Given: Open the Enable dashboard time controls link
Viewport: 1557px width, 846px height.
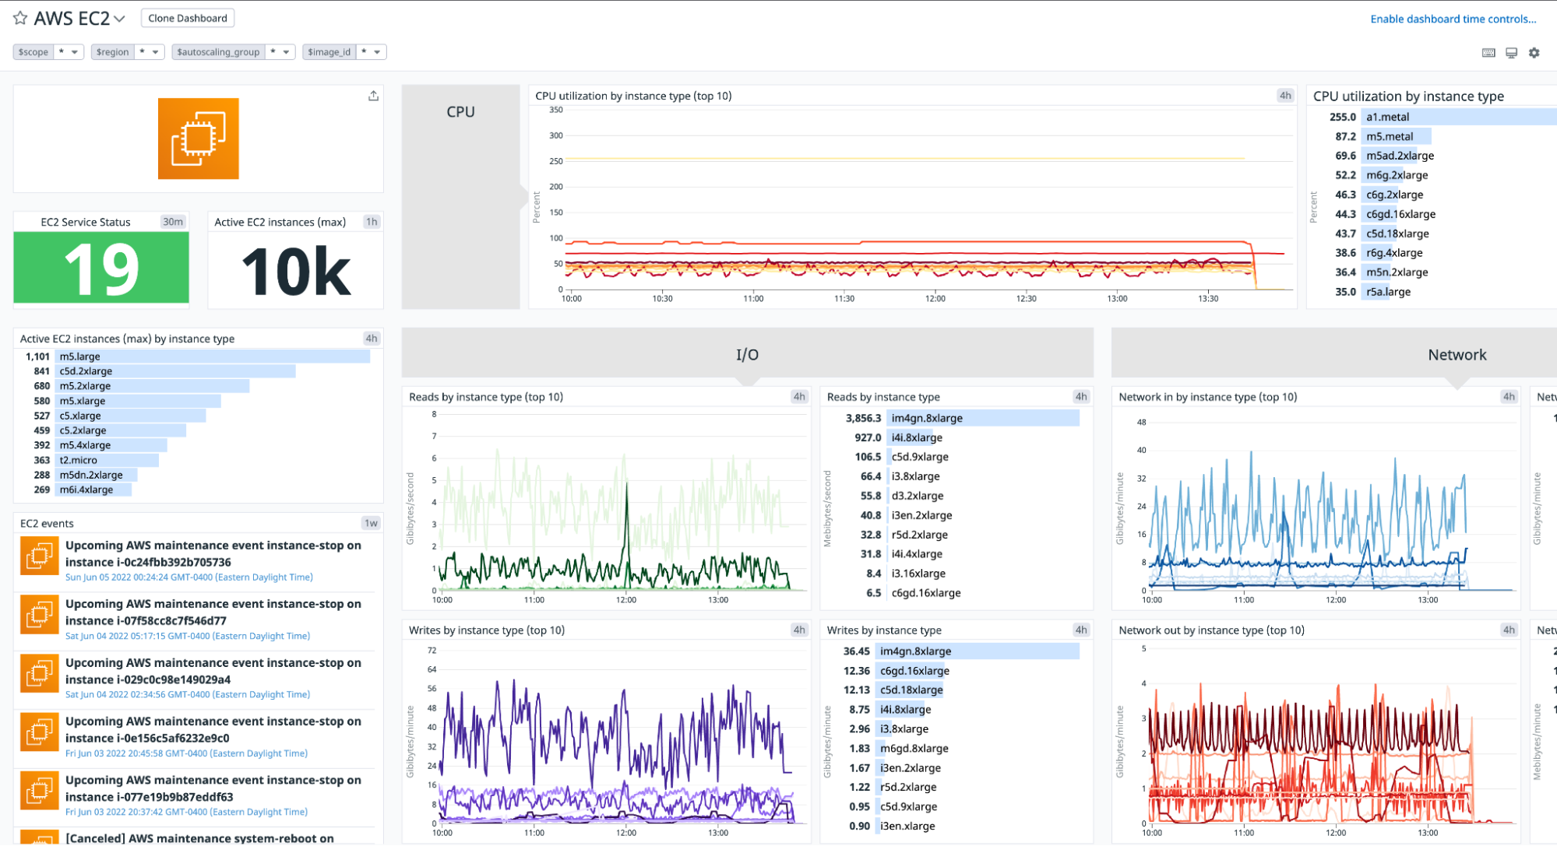Looking at the screenshot, I should coord(1453,18).
